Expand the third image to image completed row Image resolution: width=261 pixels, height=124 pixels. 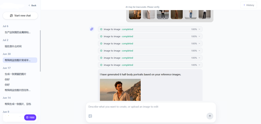tap(199, 44)
